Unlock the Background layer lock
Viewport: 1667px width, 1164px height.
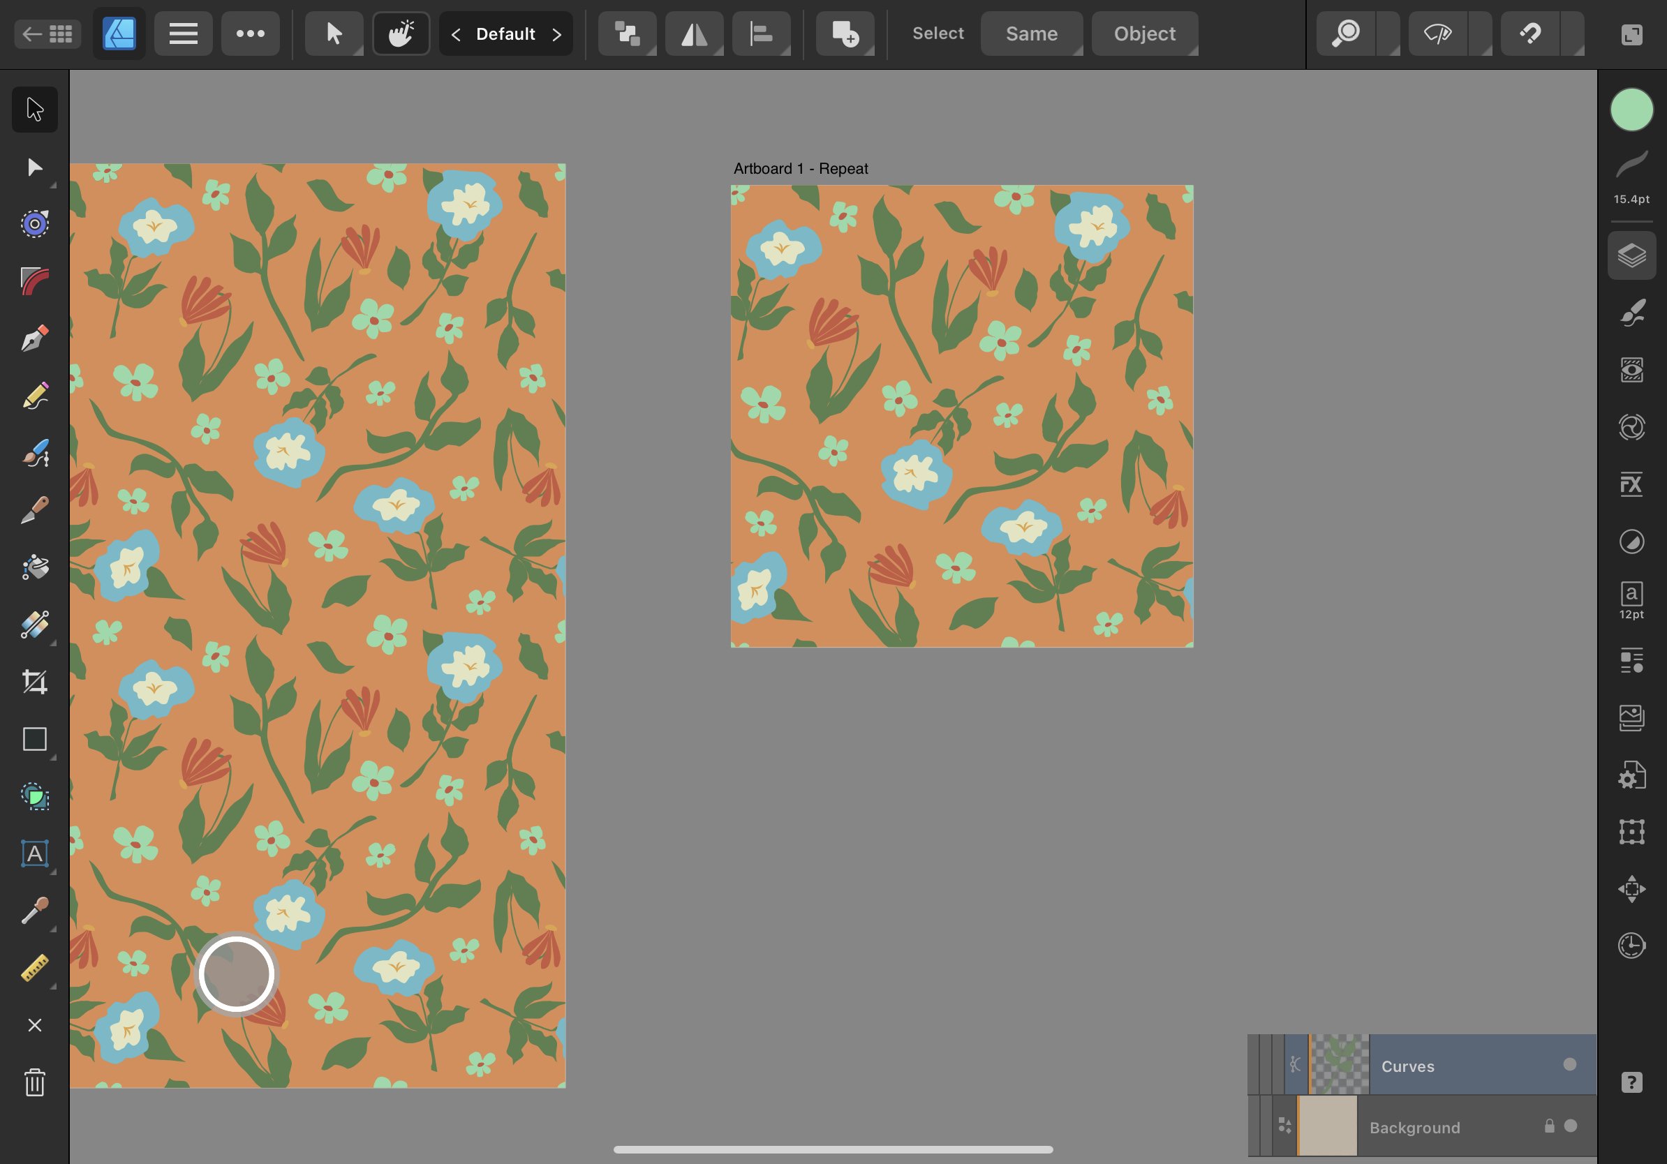click(1548, 1126)
